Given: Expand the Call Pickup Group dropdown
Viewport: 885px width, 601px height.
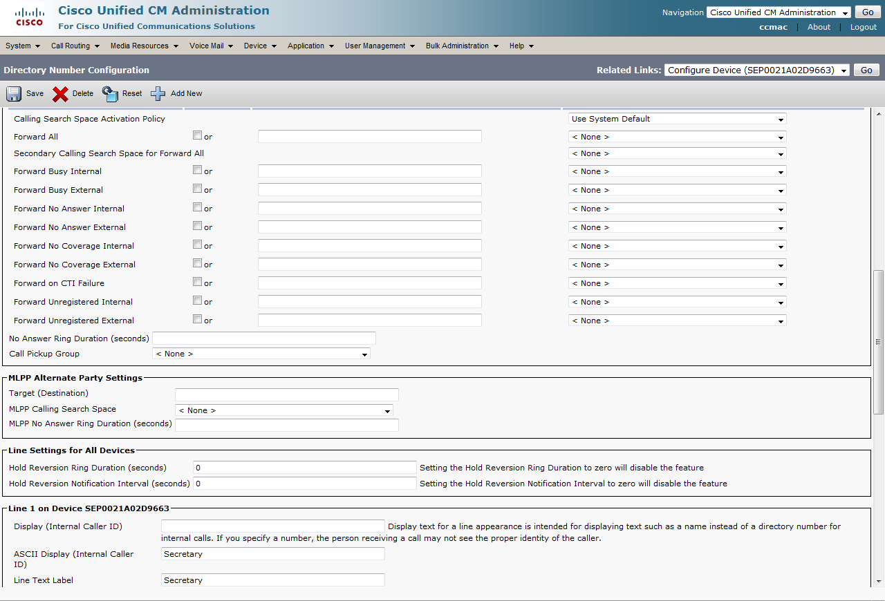Looking at the screenshot, I should pos(261,354).
